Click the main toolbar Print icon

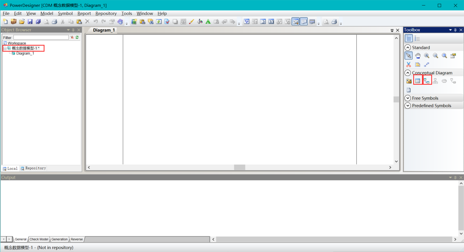pyautogui.click(x=55, y=22)
